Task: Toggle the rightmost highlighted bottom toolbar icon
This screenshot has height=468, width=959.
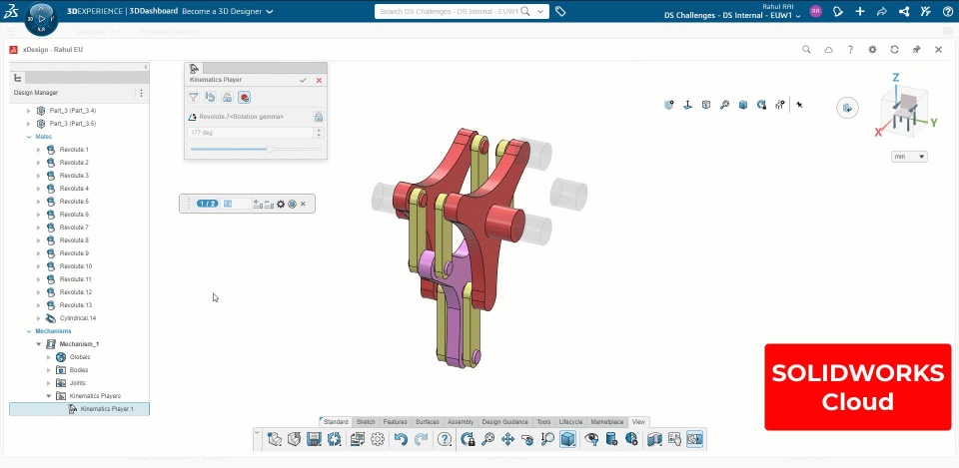Action: tap(695, 439)
